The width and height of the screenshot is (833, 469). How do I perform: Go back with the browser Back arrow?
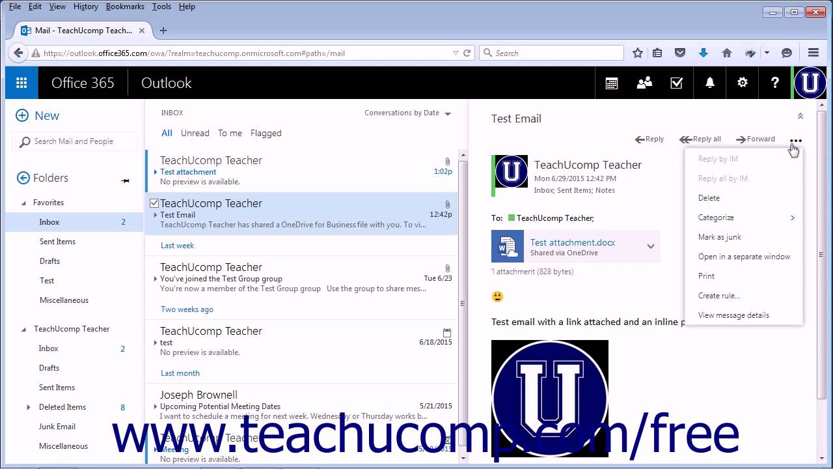[18, 53]
